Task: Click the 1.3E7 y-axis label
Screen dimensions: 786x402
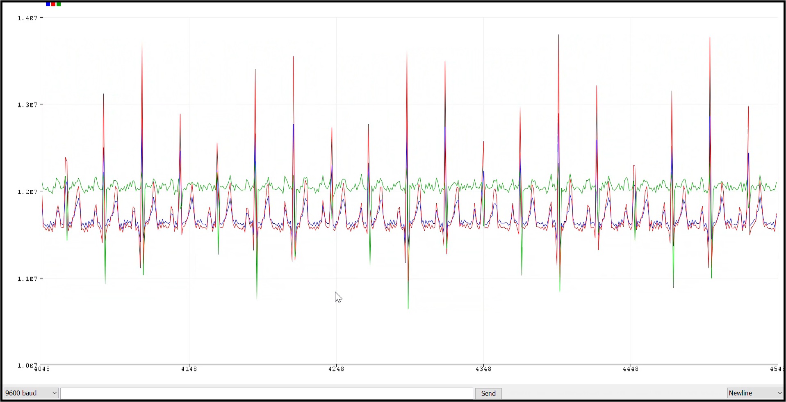Action: point(27,105)
